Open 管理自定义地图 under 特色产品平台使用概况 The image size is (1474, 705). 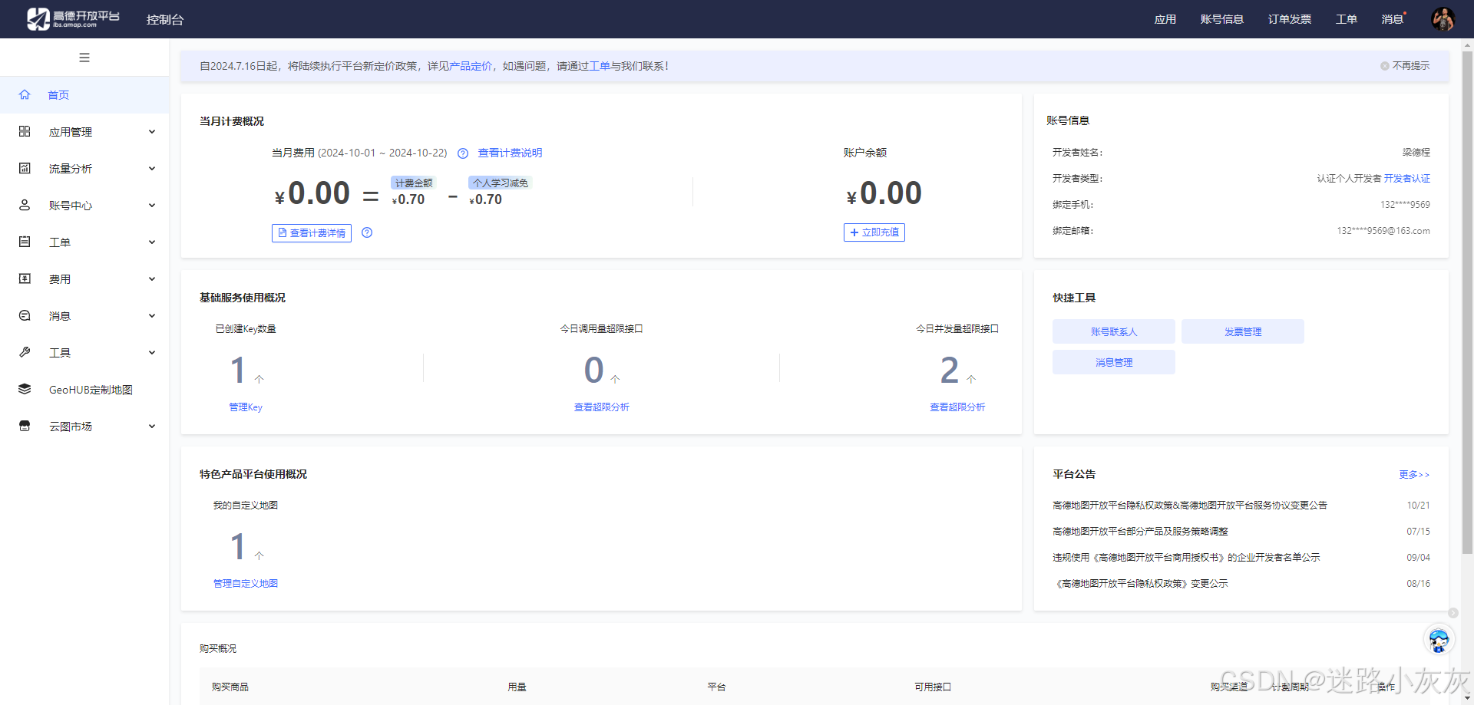[x=245, y=583]
